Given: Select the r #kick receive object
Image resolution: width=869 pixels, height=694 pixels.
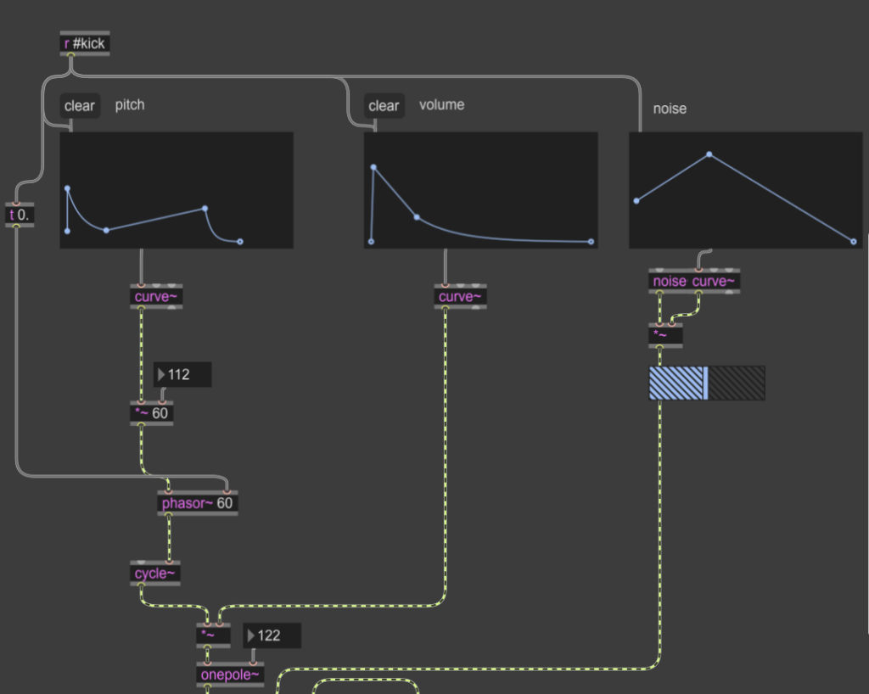Looking at the screenshot, I should (85, 43).
